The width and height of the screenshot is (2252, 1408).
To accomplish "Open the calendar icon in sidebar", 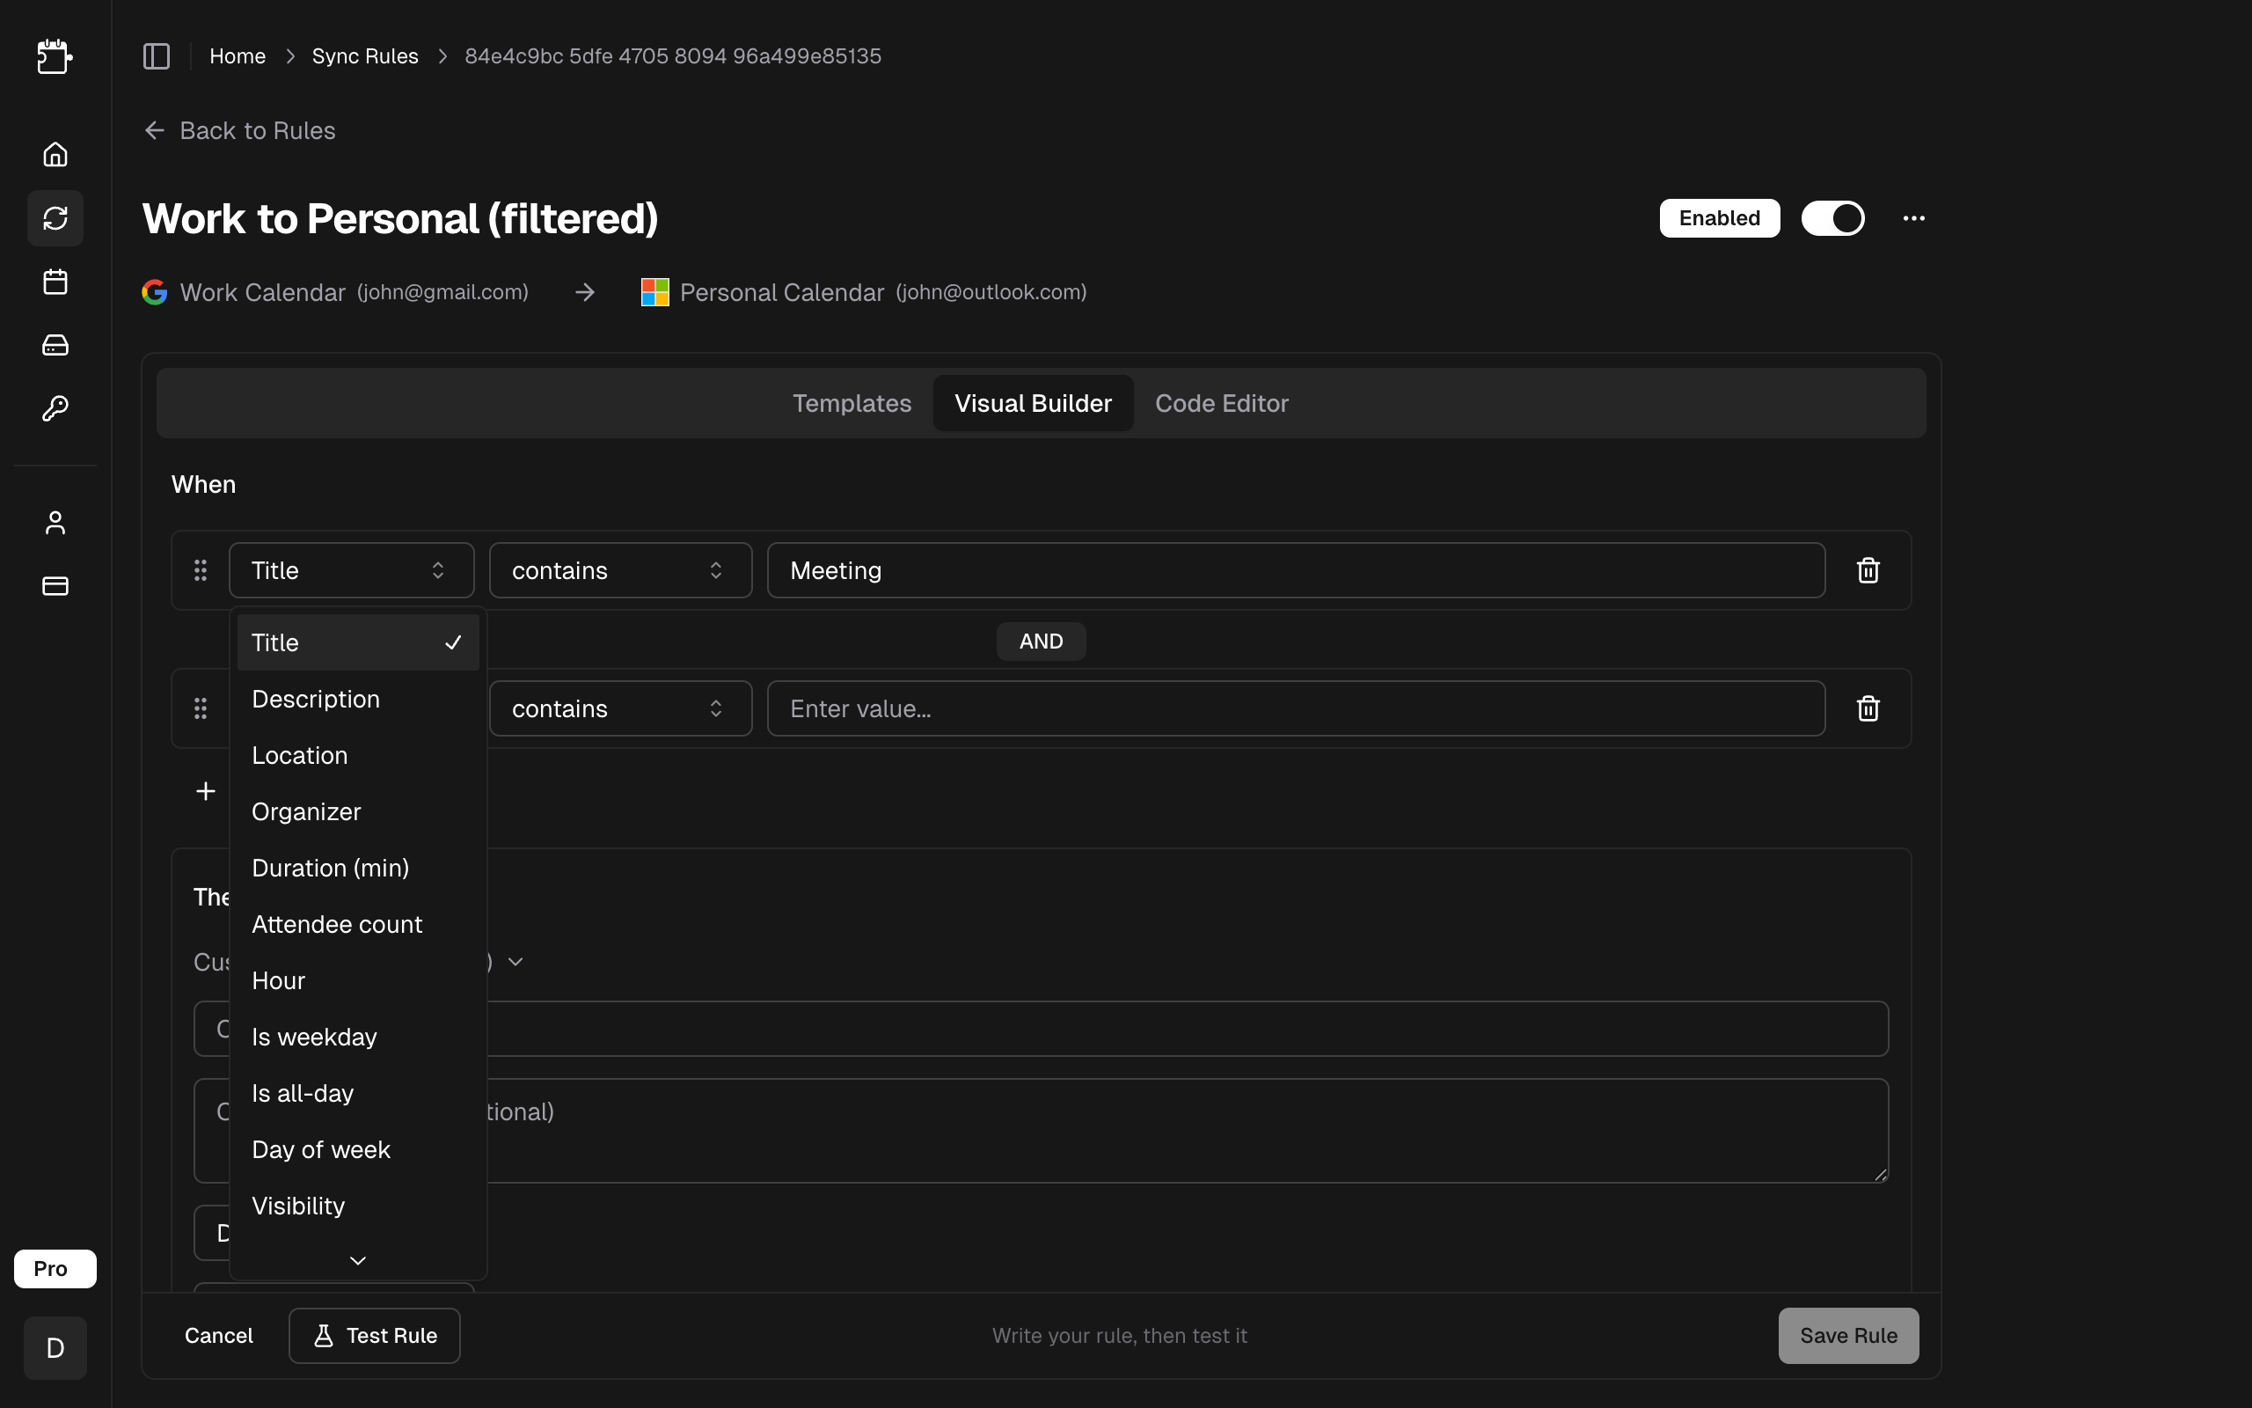I will 55,282.
